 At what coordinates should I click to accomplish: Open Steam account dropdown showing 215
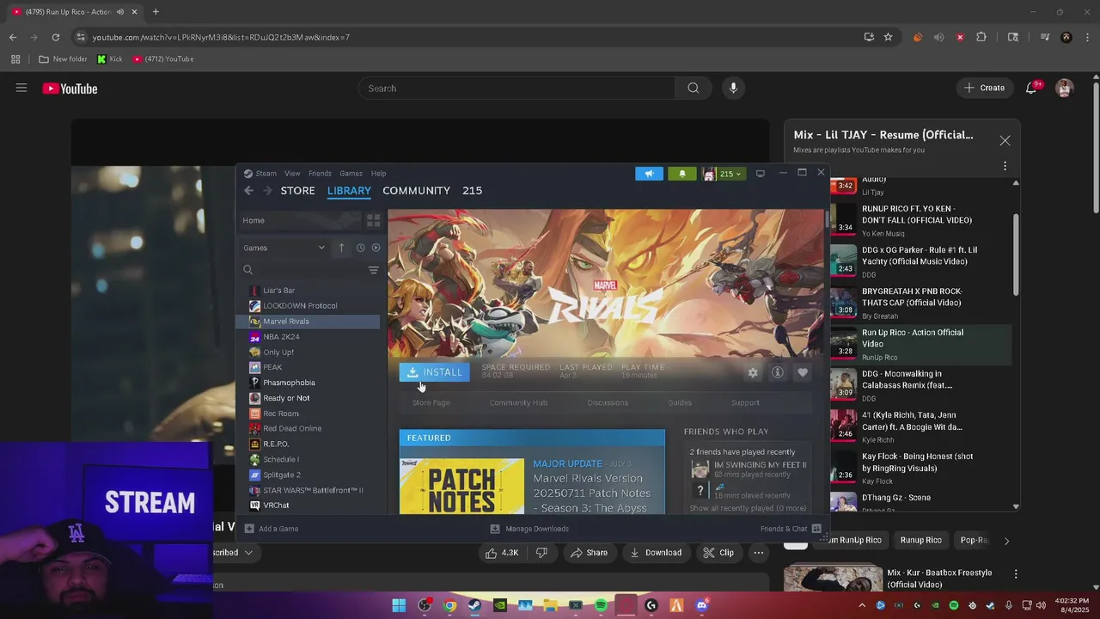pos(723,174)
